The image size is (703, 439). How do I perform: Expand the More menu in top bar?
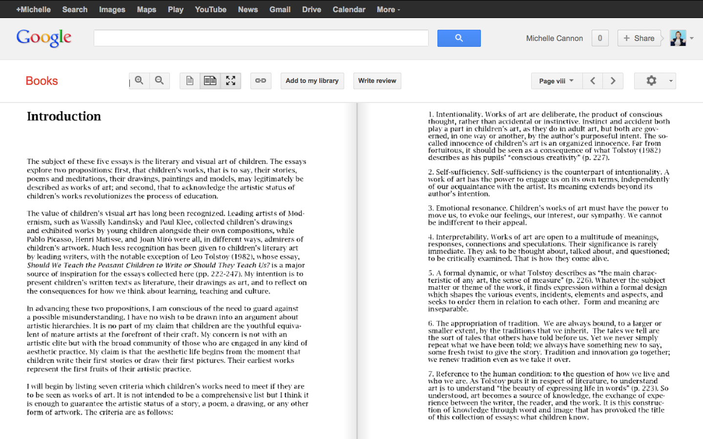click(388, 9)
